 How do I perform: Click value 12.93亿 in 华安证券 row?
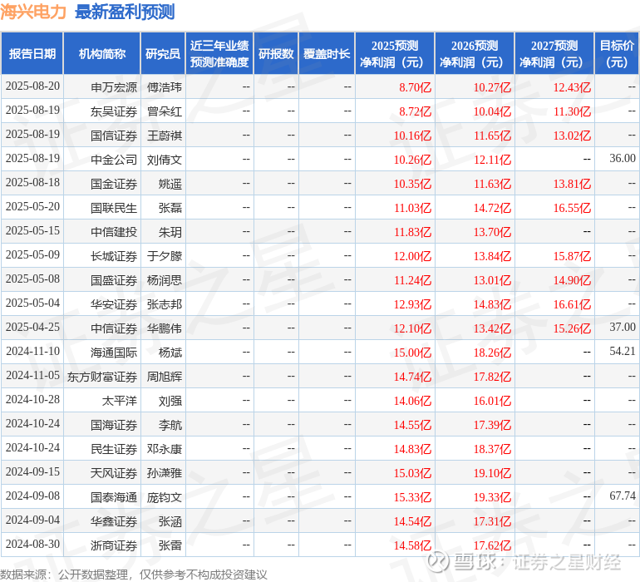coord(412,303)
